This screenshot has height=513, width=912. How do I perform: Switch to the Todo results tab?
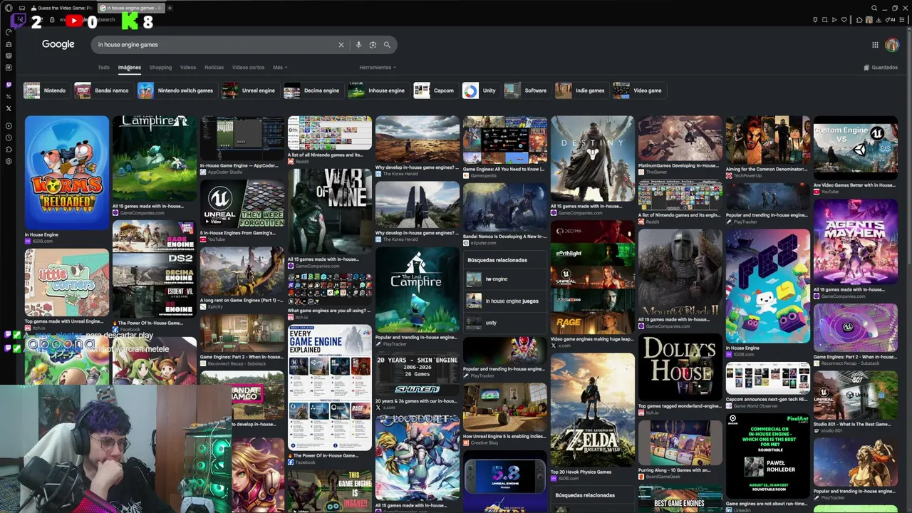pyautogui.click(x=104, y=68)
